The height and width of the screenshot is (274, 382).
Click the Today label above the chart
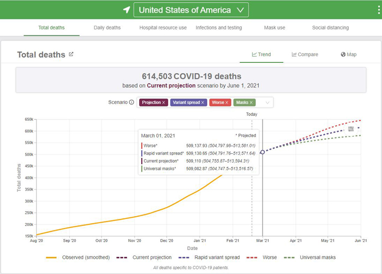(252, 114)
